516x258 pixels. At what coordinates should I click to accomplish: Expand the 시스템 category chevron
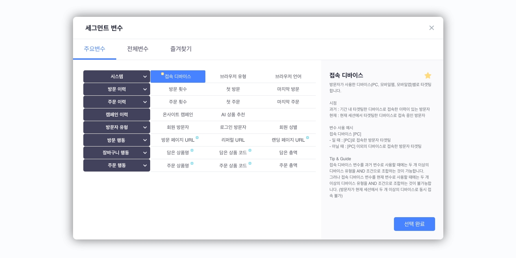tap(145, 77)
